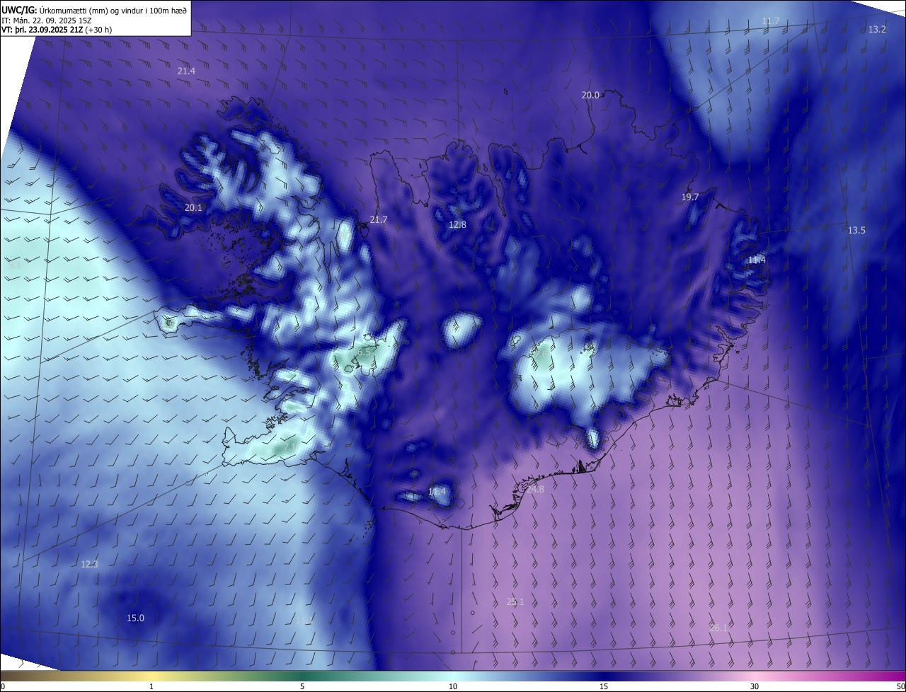Click the title line starting with UWC/IG
This screenshot has height=692, width=906.
94,10
